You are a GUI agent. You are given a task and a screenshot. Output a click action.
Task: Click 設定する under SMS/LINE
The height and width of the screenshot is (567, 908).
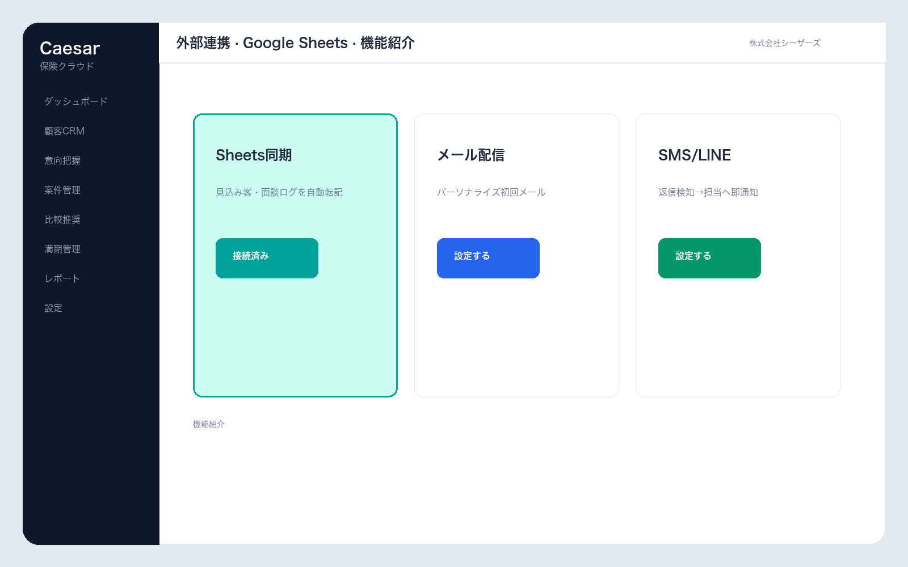[x=709, y=258]
